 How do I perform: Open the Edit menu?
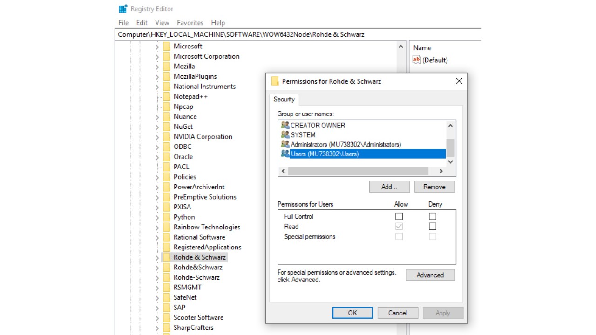coord(142,22)
